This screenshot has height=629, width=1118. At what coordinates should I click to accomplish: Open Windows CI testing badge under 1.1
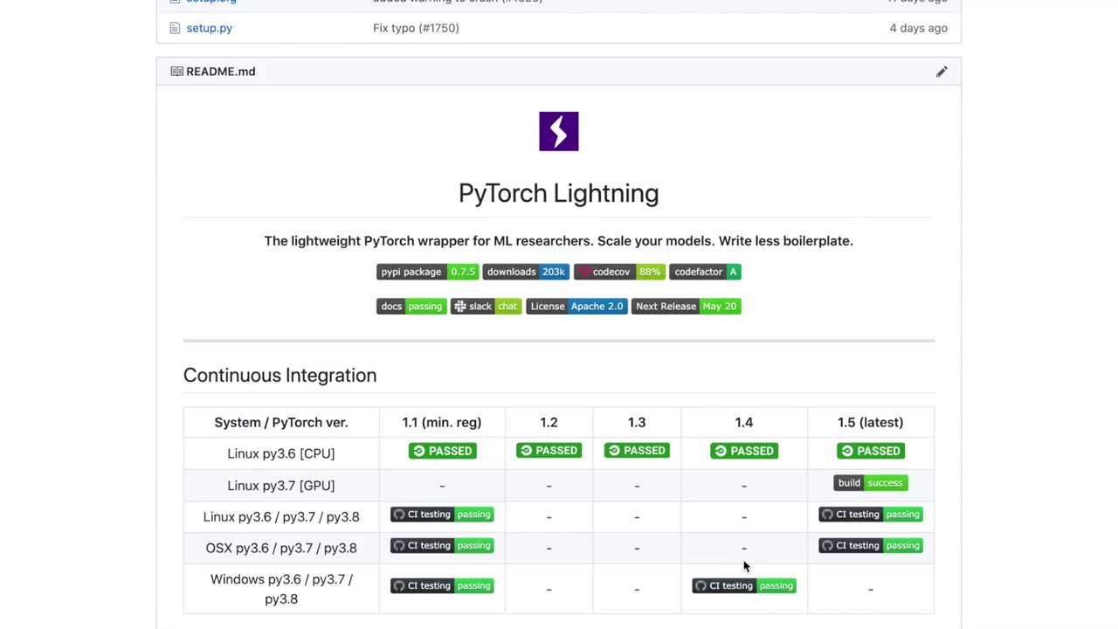[x=442, y=586]
